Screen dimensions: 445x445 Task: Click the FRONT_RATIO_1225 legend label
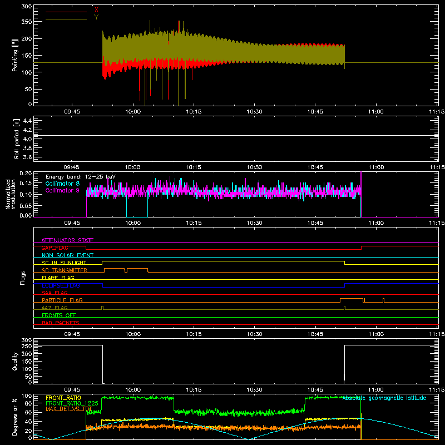click(x=72, y=403)
